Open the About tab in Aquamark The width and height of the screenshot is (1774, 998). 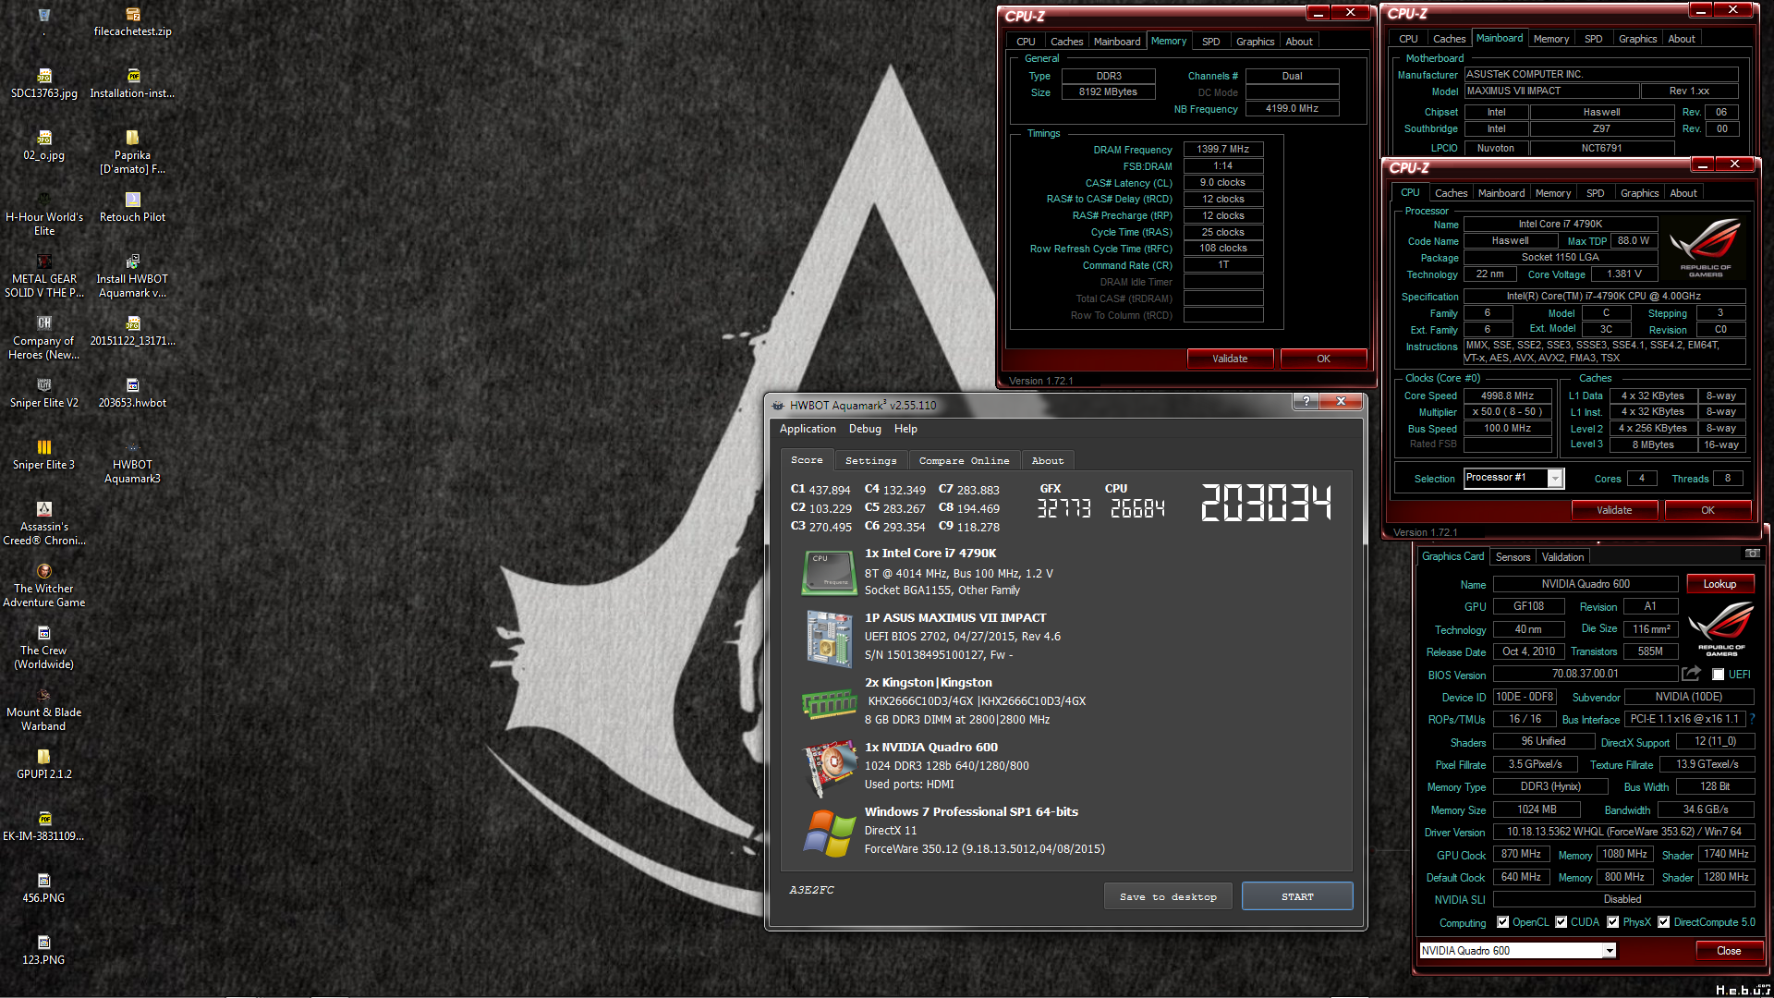coord(1047,460)
